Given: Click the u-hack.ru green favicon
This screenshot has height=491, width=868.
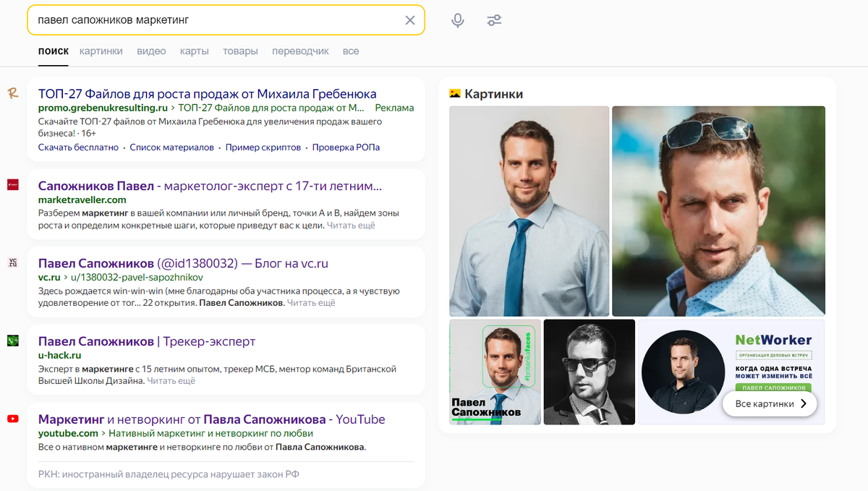Looking at the screenshot, I should 12,341.
